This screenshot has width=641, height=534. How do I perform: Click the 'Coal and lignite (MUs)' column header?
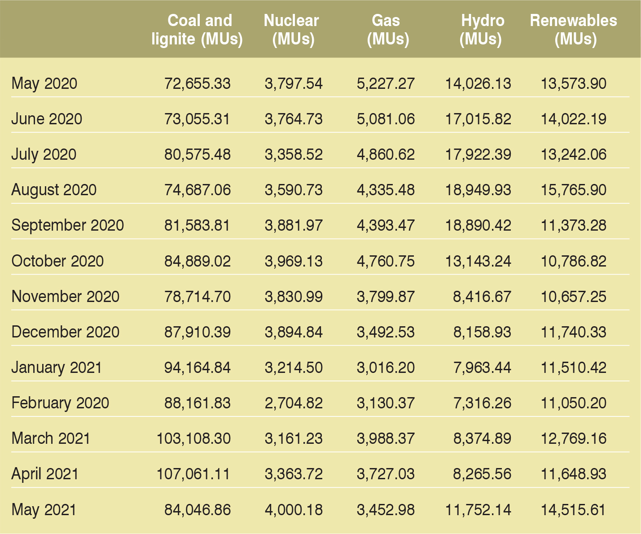click(x=198, y=30)
